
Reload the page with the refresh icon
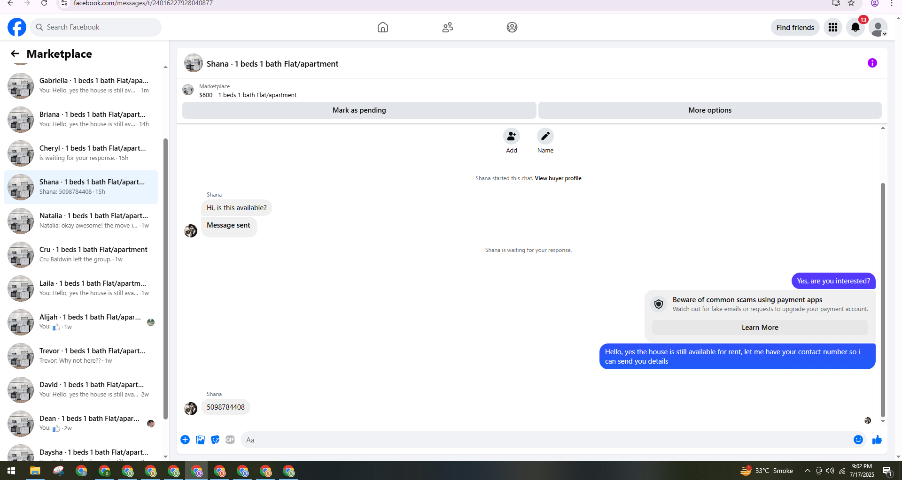click(x=44, y=3)
